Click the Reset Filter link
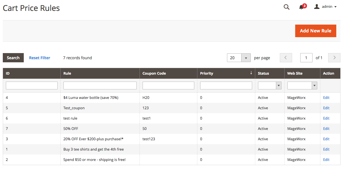The image size is (343, 171). click(x=40, y=58)
